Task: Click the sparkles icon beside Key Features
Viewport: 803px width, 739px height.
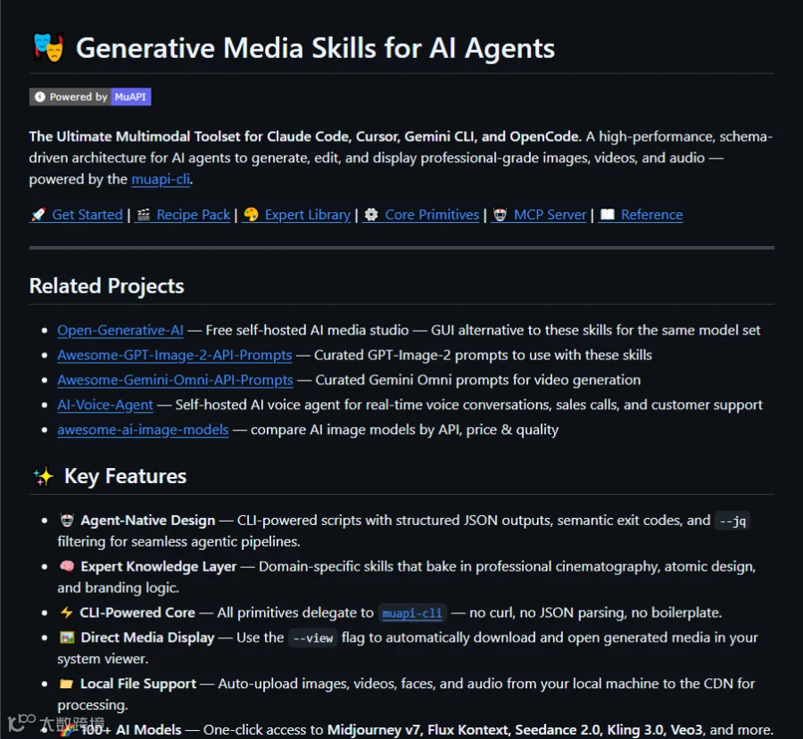Action: click(x=44, y=476)
